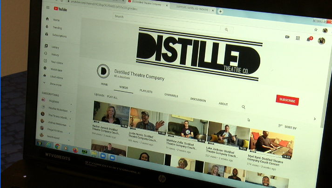Click the channel tabs next arrow
Screen dimensions: 332x188
click(x=315, y=119)
